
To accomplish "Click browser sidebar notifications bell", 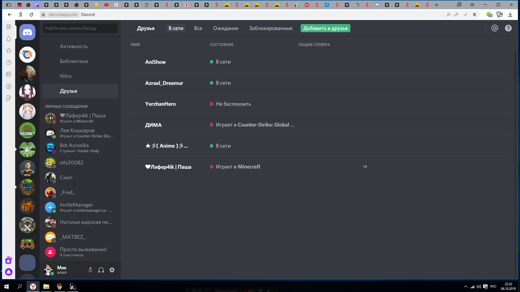I will (x=8, y=39).
